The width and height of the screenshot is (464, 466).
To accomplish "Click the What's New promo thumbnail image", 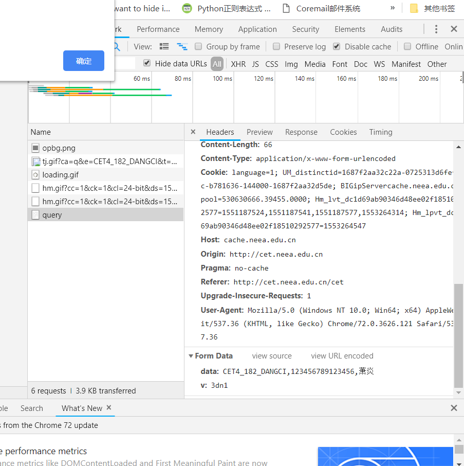I will (385, 456).
